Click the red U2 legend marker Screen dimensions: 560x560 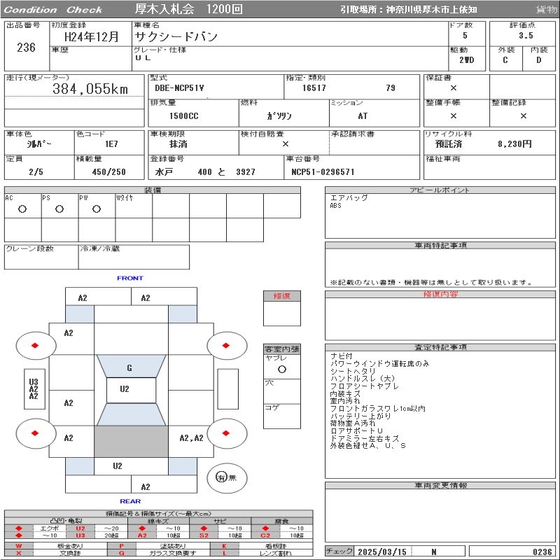point(80,528)
